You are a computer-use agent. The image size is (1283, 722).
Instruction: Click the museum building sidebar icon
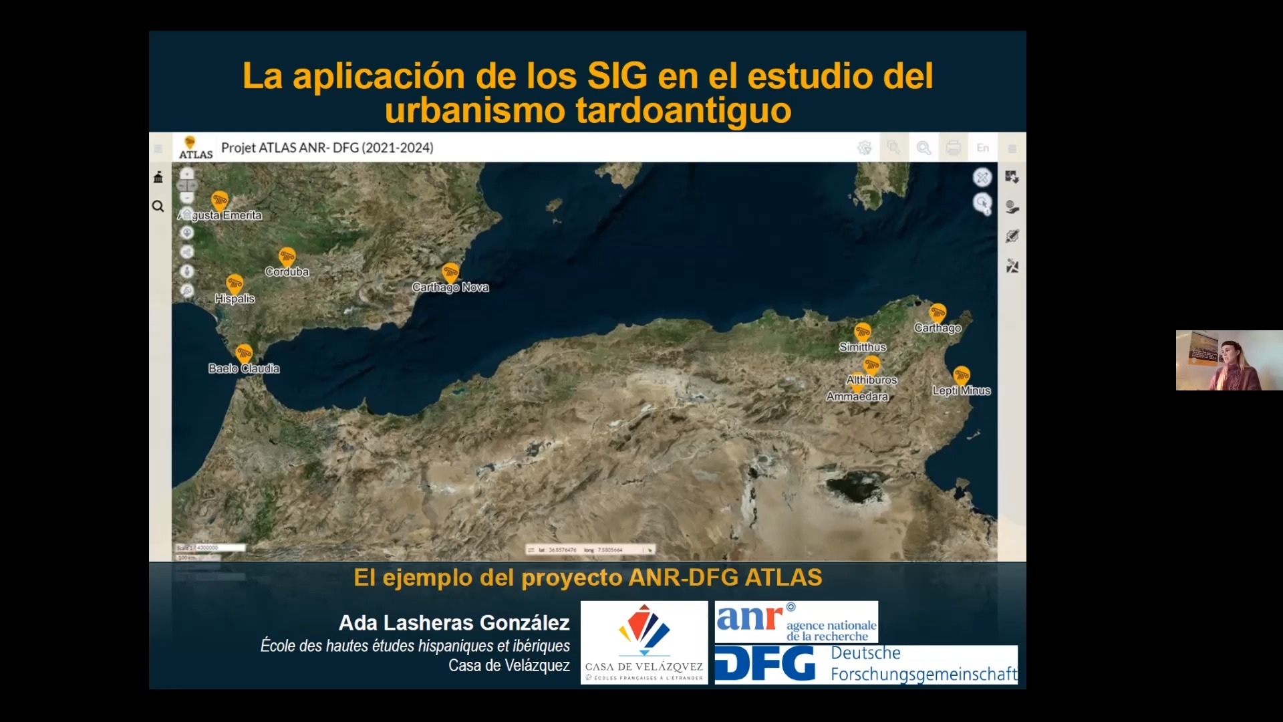pos(158,177)
